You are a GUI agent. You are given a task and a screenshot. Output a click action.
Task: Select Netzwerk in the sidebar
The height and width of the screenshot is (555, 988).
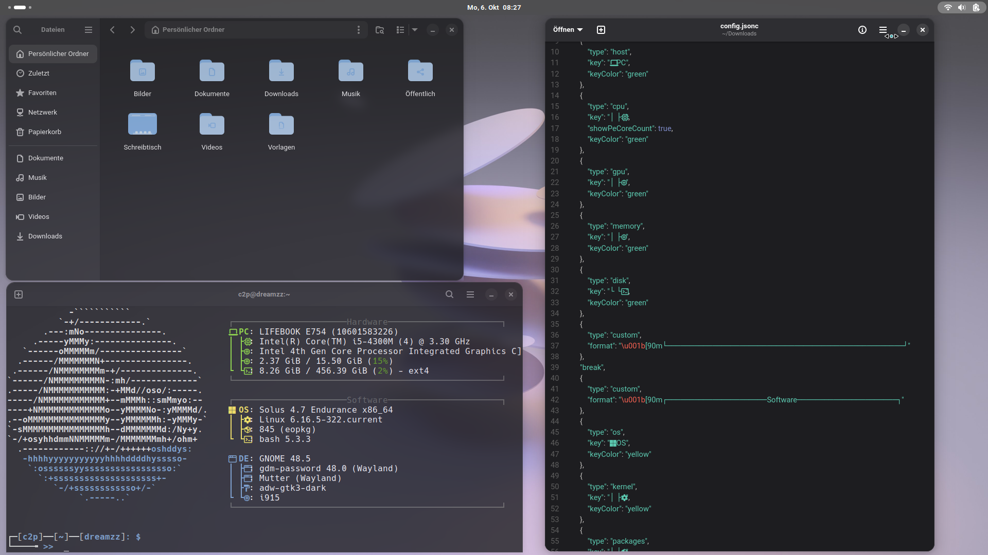[x=43, y=113]
